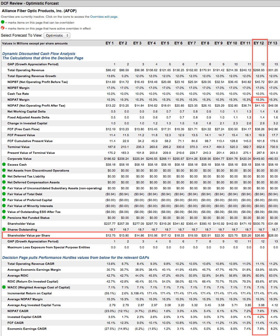Select the $449.60 corporate value figure
The height and width of the screenshot is (336, 280).
click(259, 159)
